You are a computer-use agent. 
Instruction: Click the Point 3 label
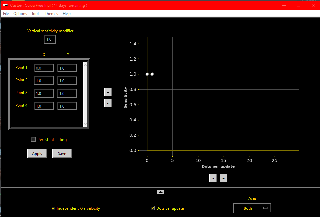pos(21,93)
